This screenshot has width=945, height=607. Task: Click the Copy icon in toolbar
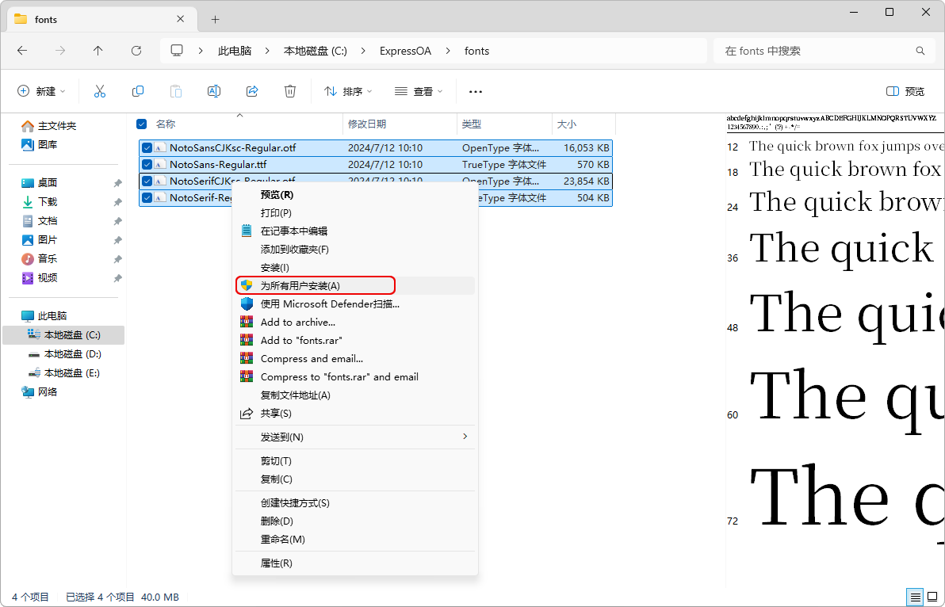138,91
